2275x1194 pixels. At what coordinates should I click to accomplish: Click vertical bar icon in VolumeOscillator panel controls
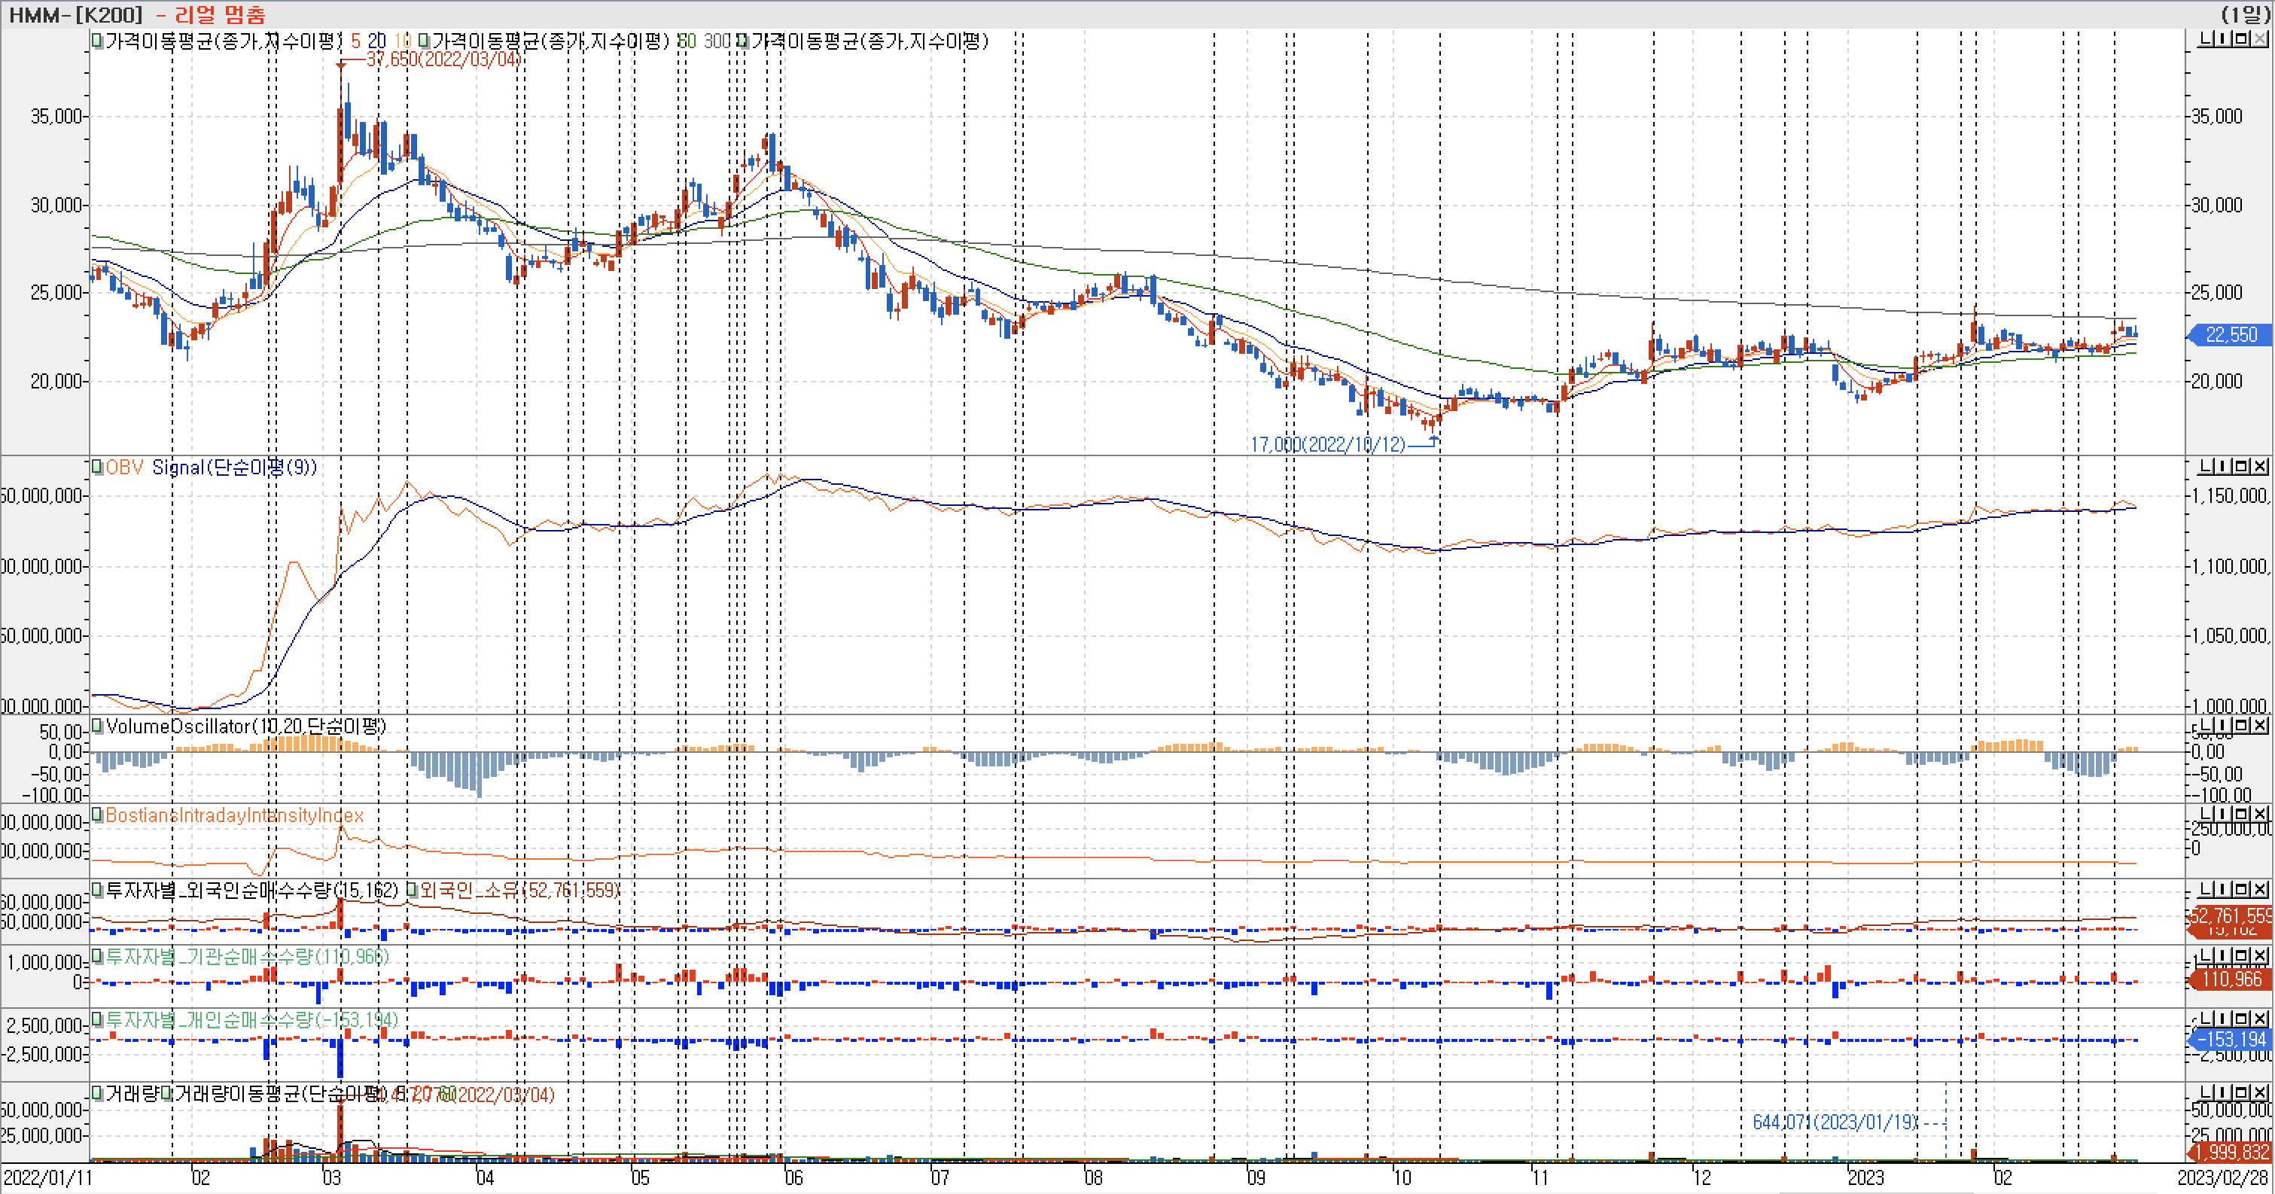(x=2224, y=725)
